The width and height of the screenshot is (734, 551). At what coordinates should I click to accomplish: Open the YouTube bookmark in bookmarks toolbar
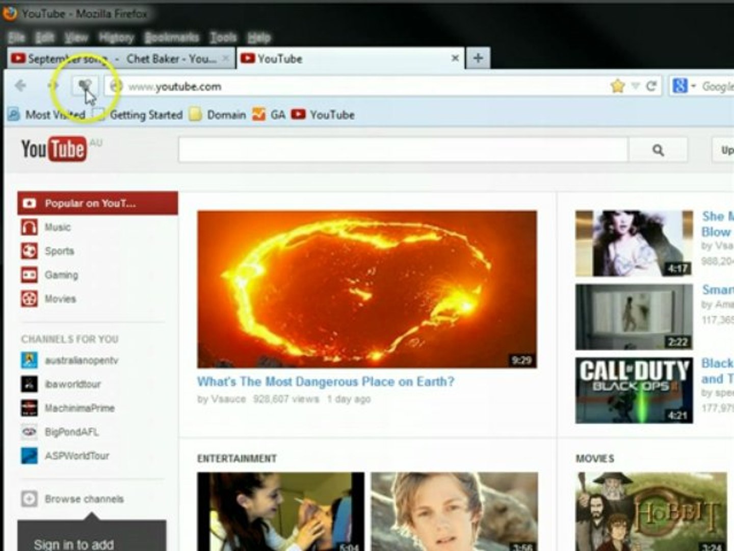coord(323,115)
